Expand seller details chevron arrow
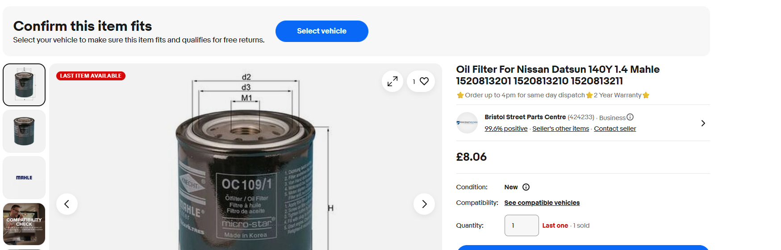781x250 pixels. tap(703, 123)
